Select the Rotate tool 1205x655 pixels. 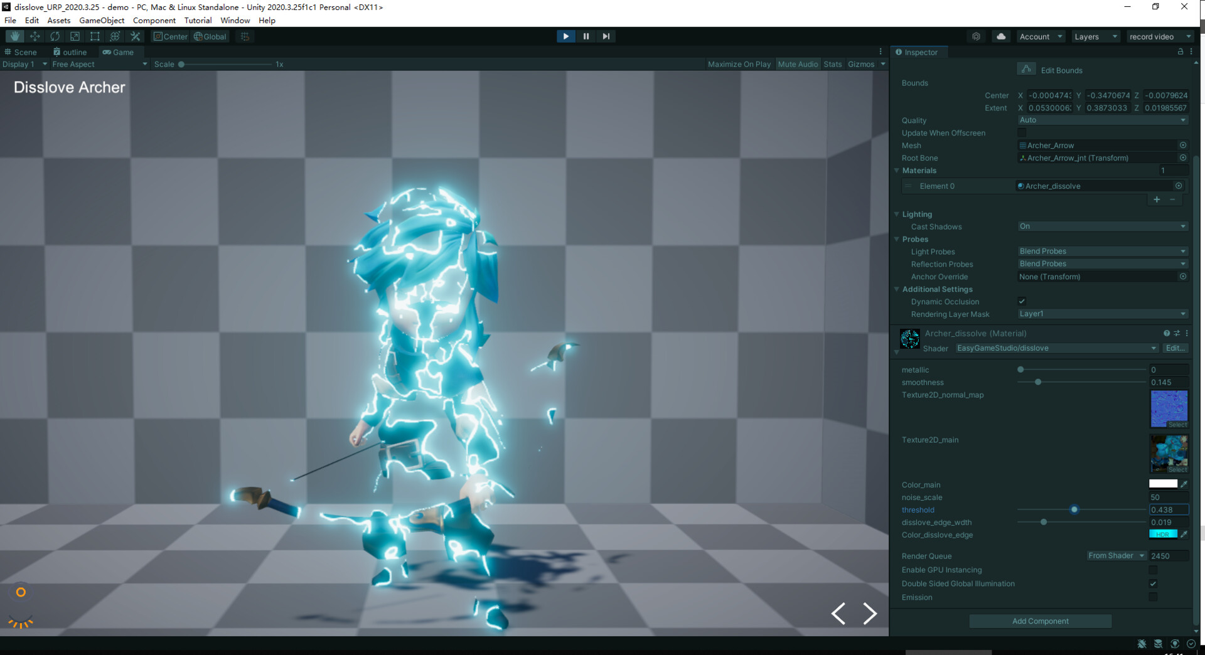(55, 36)
